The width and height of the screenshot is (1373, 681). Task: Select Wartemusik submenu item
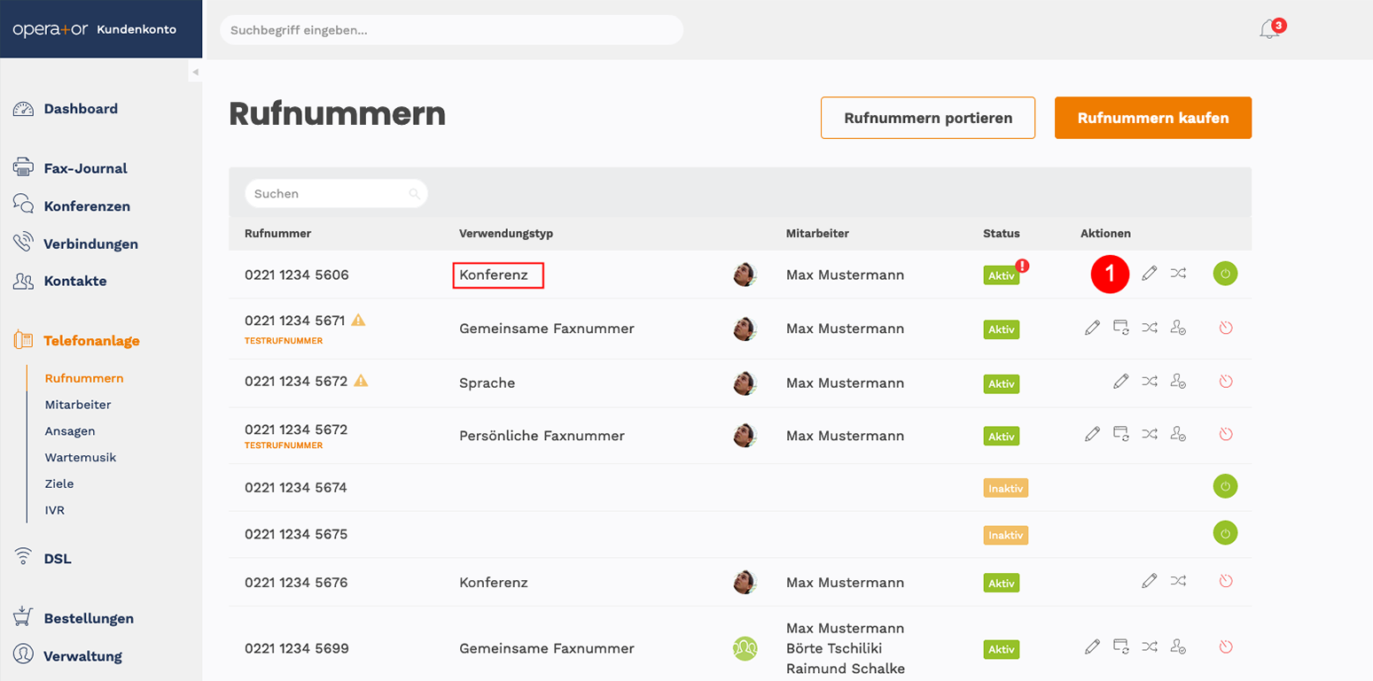81,458
